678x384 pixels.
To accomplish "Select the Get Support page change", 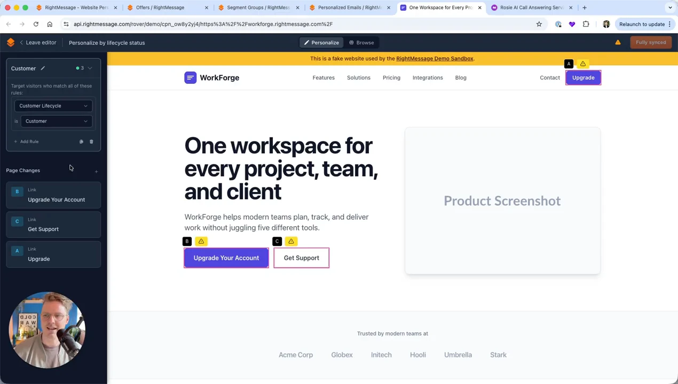I will [53, 225].
